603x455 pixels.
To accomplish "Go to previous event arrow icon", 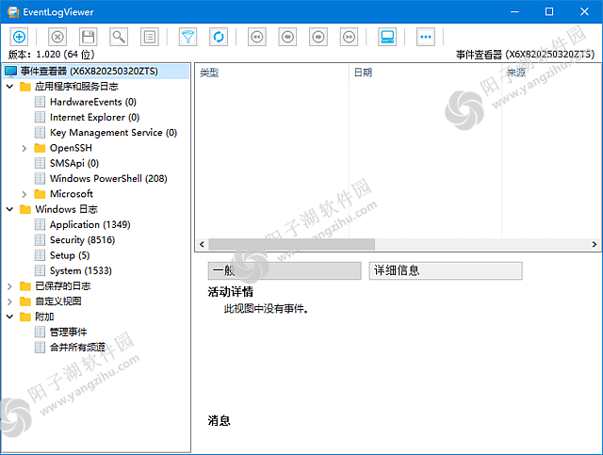I will pos(287,37).
